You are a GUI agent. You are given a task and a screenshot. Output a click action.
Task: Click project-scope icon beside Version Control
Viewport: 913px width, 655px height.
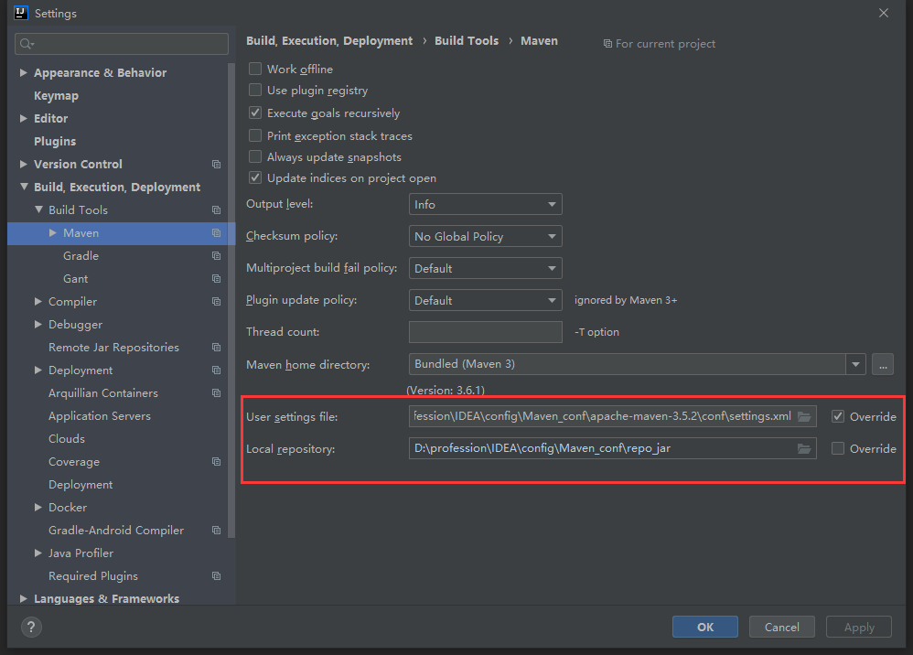coord(216,164)
